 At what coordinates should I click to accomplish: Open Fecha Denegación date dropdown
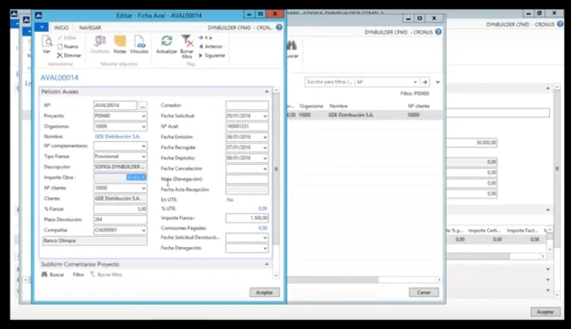265,248
